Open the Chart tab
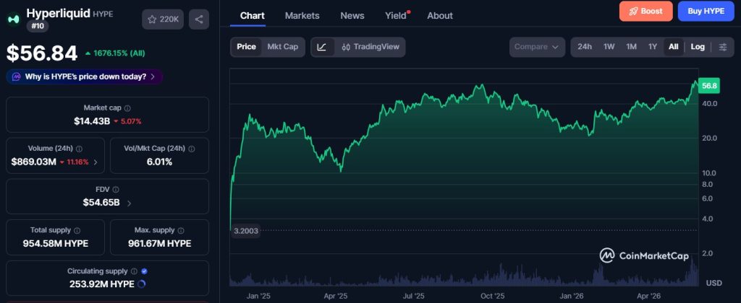 [253, 16]
